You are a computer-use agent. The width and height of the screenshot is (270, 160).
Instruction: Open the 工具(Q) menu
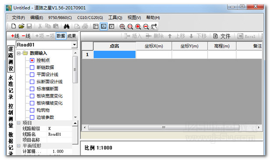[x=115, y=17]
